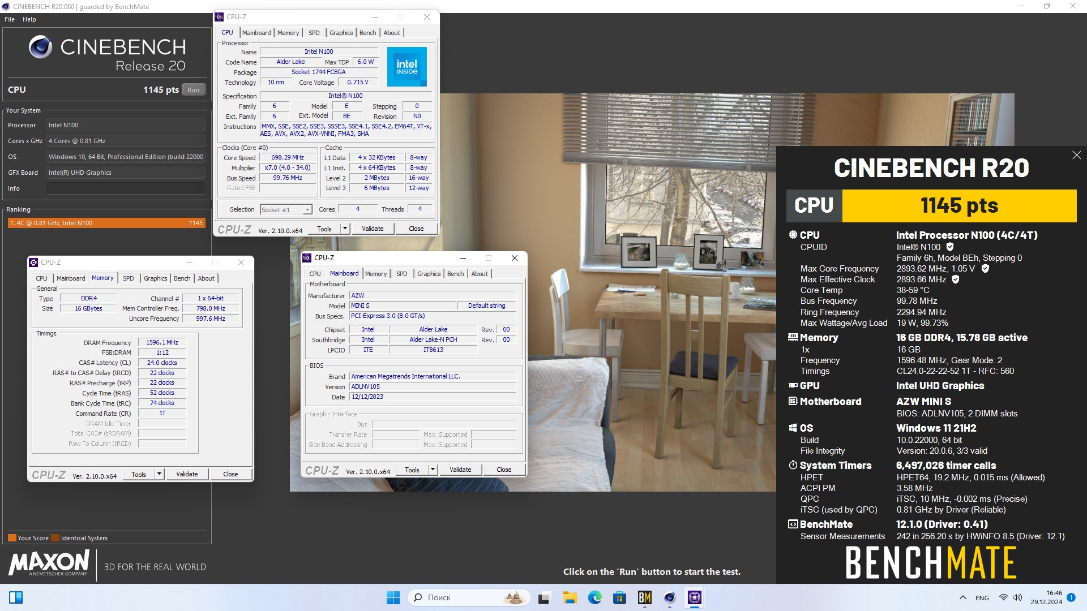
Task: Click the yellow 1145 pts score banner
Action: click(959, 205)
